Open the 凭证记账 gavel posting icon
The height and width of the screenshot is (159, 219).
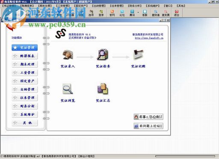coord(138,54)
